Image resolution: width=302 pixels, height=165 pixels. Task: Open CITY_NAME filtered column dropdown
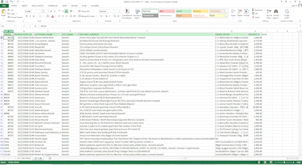click(78, 35)
